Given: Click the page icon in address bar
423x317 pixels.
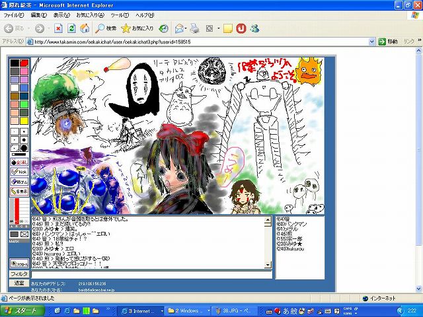Looking at the screenshot, I should click(30, 42).
